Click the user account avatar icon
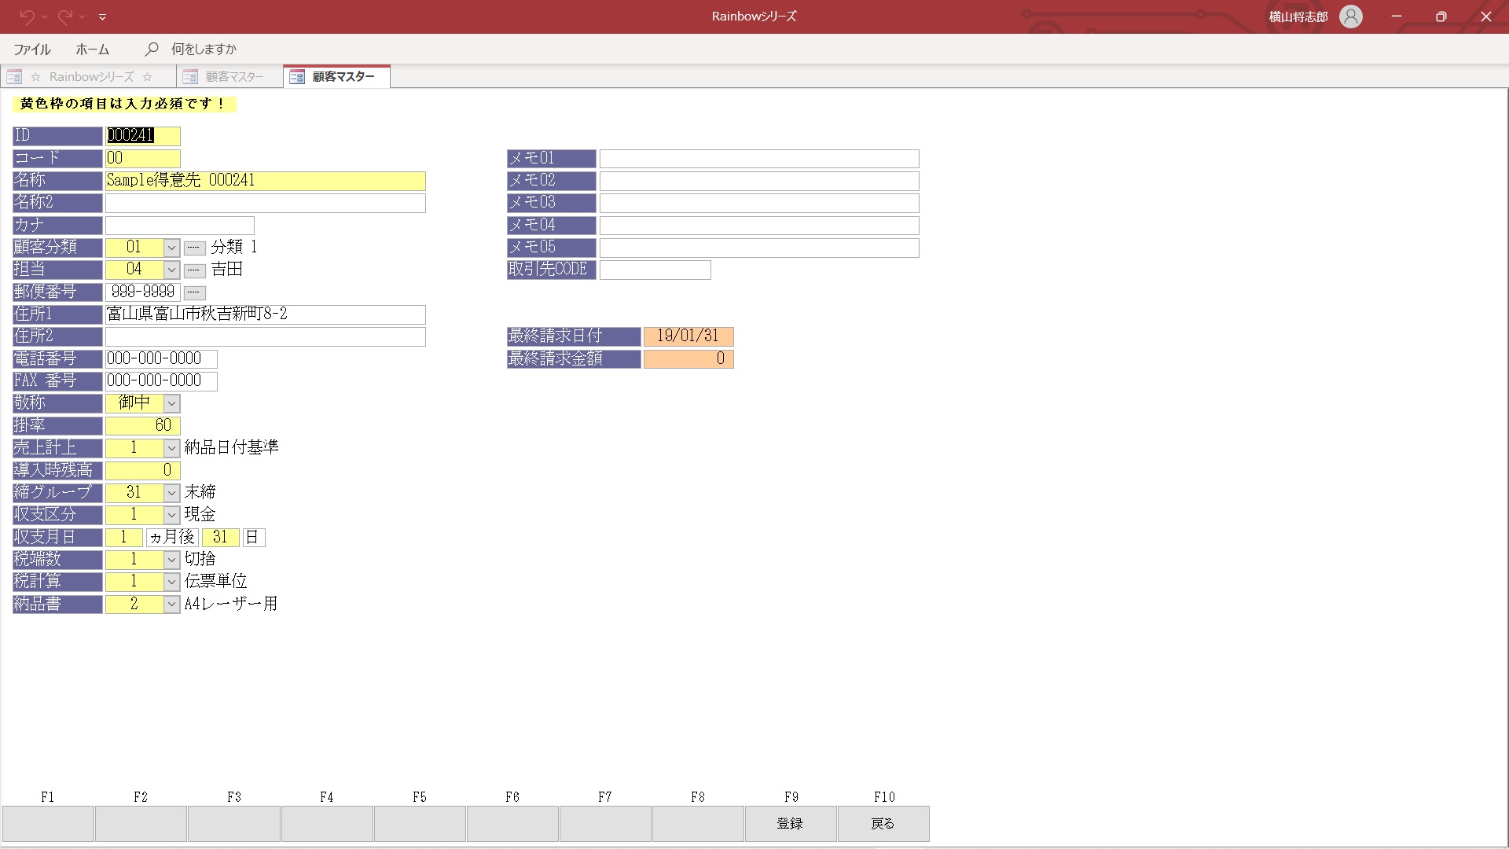This screenshot has height=849, width=1509. tap(1350, 17)
